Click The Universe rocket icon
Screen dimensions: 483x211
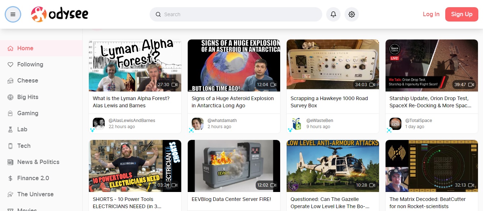tap(10, 194)
